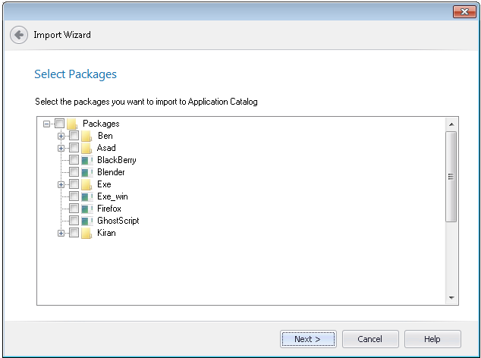Click the Ben folder icon
Image resolution: width=481 pixels, height=358 pixels.
coord(86,136)
